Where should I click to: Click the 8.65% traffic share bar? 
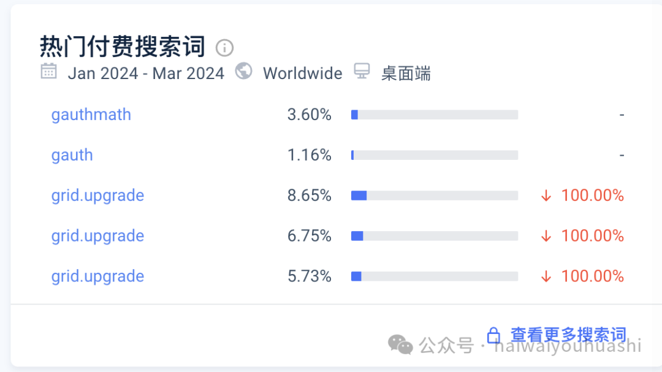434,195
